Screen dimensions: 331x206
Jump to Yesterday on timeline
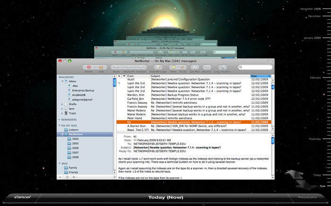(314, 139)
